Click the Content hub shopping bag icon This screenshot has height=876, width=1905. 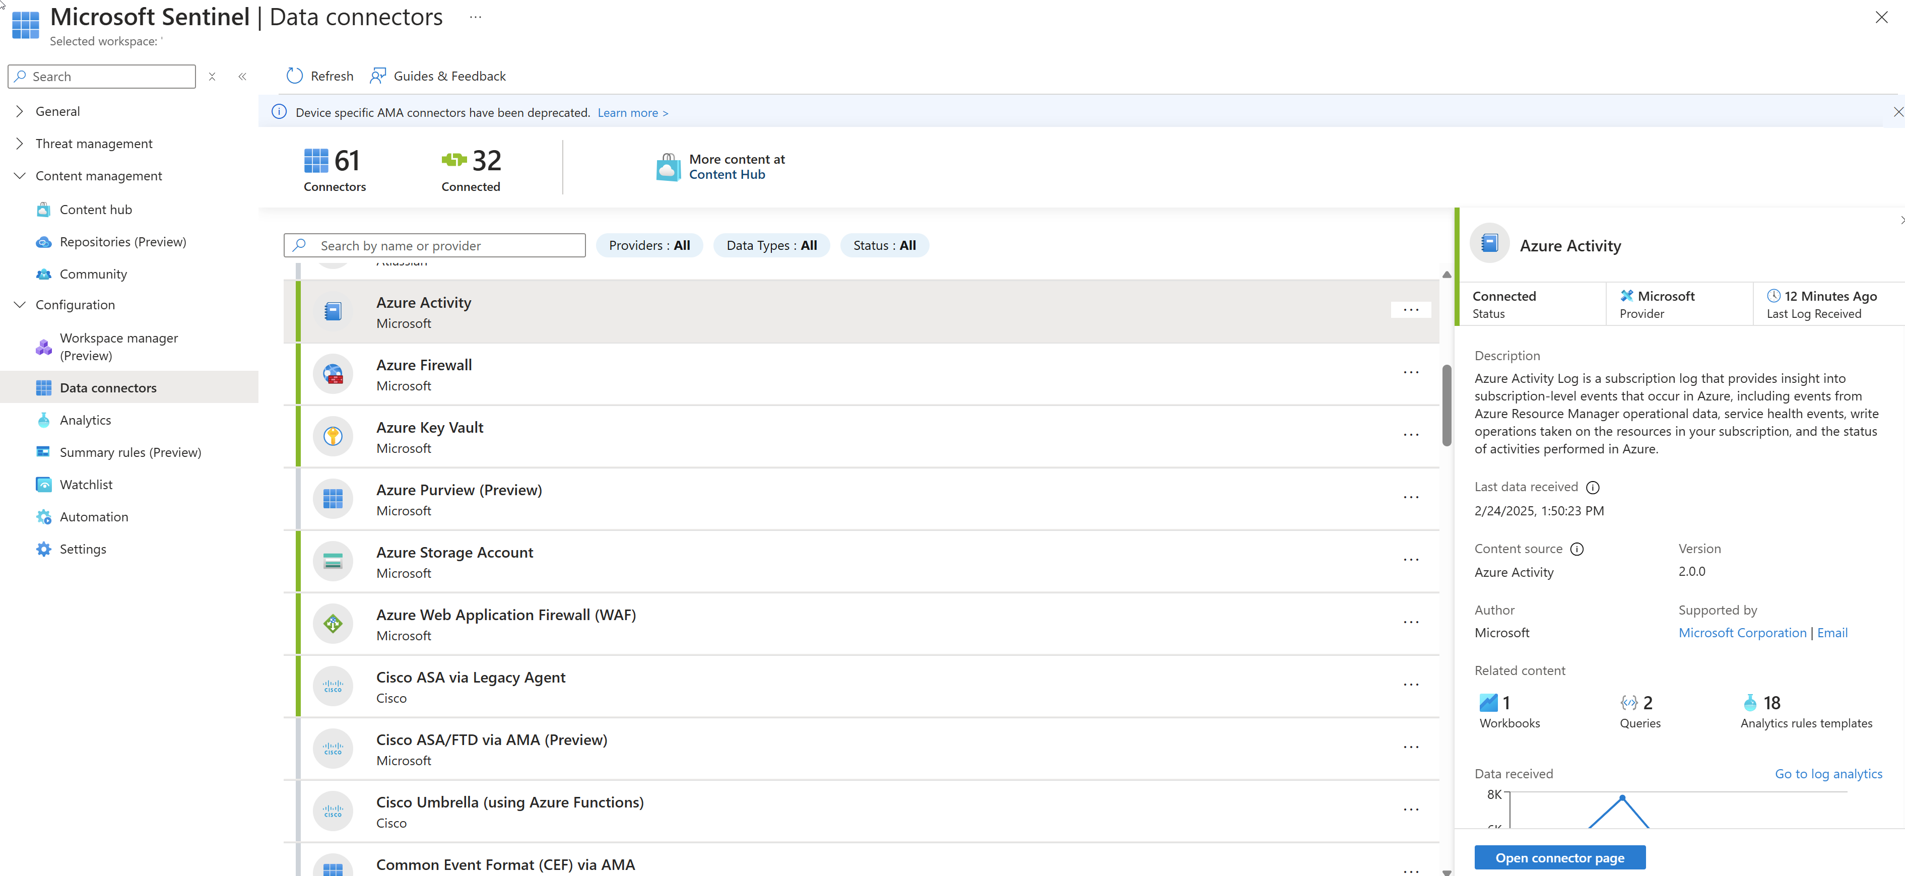(x=44, y=209)
